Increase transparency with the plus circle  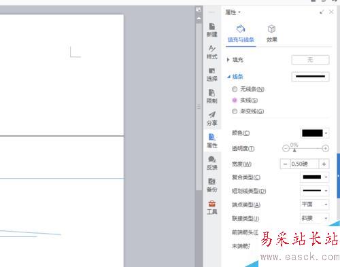[326, 148]
